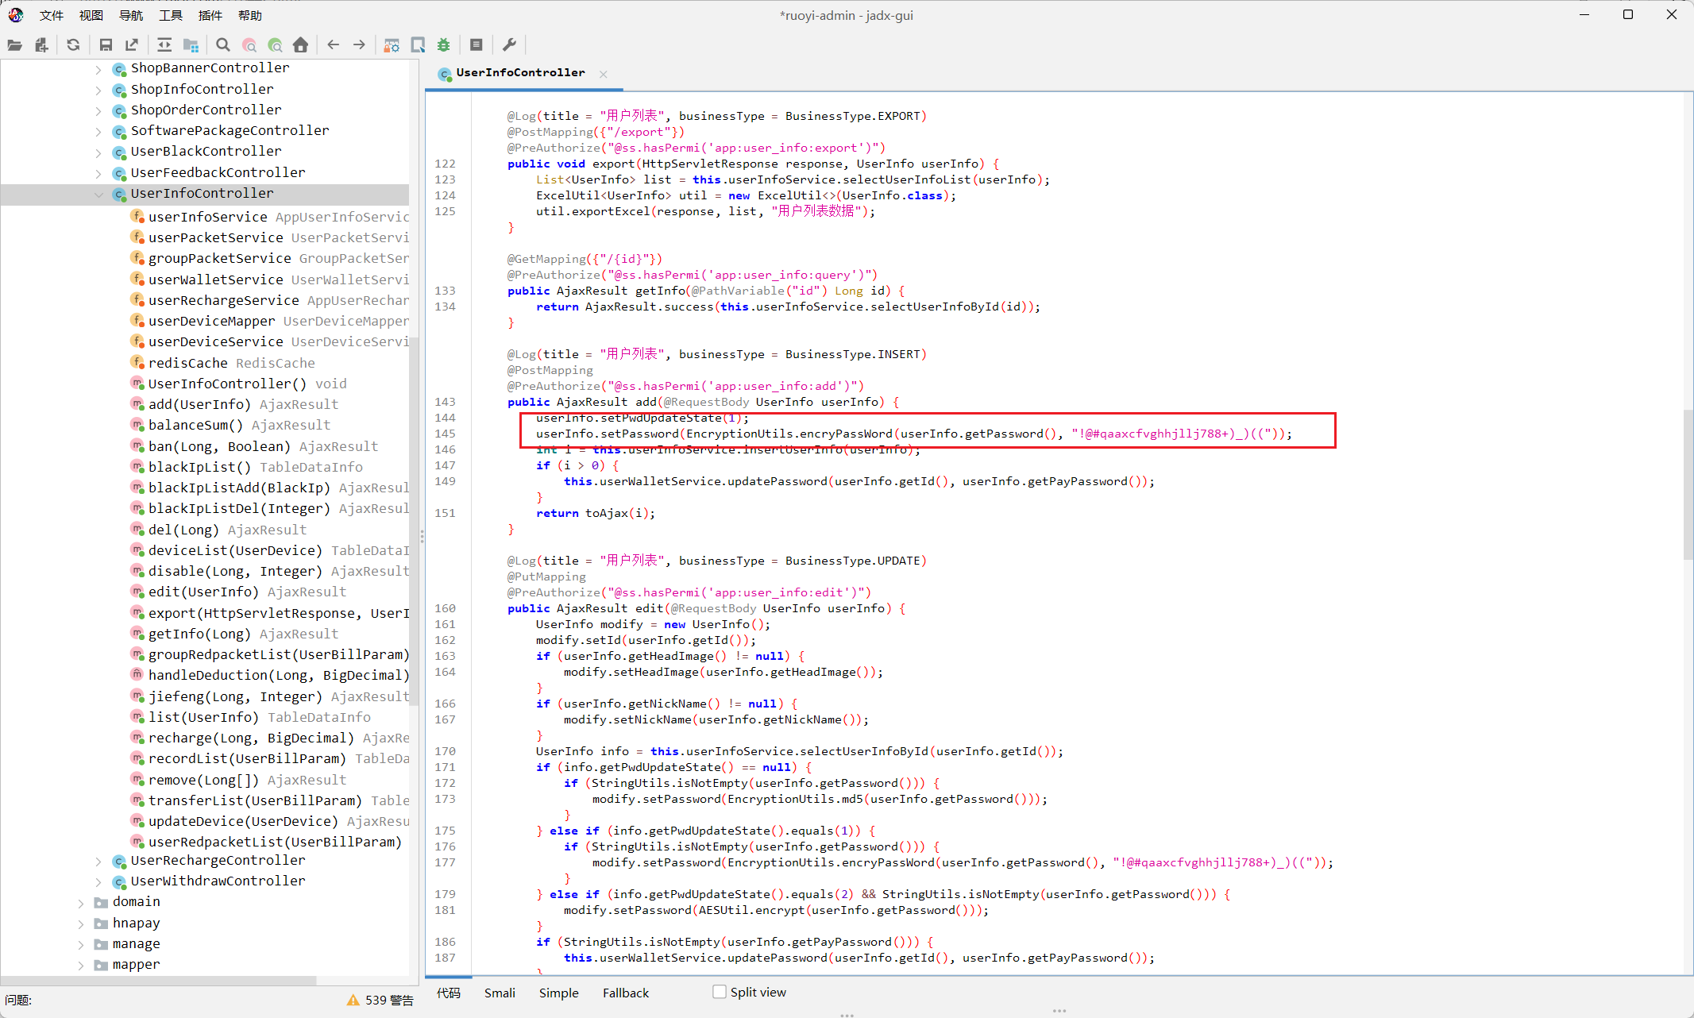
Task: Select recharge(Long, BigDecimal) method in tree
Action: pyautogui.click(x=279, y=738)
